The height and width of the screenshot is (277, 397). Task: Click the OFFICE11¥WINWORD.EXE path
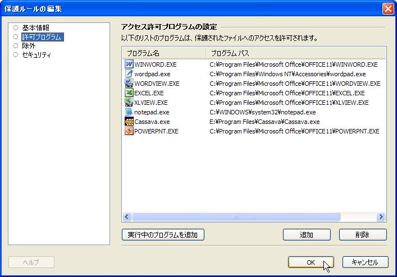click(x=294, y=64)
